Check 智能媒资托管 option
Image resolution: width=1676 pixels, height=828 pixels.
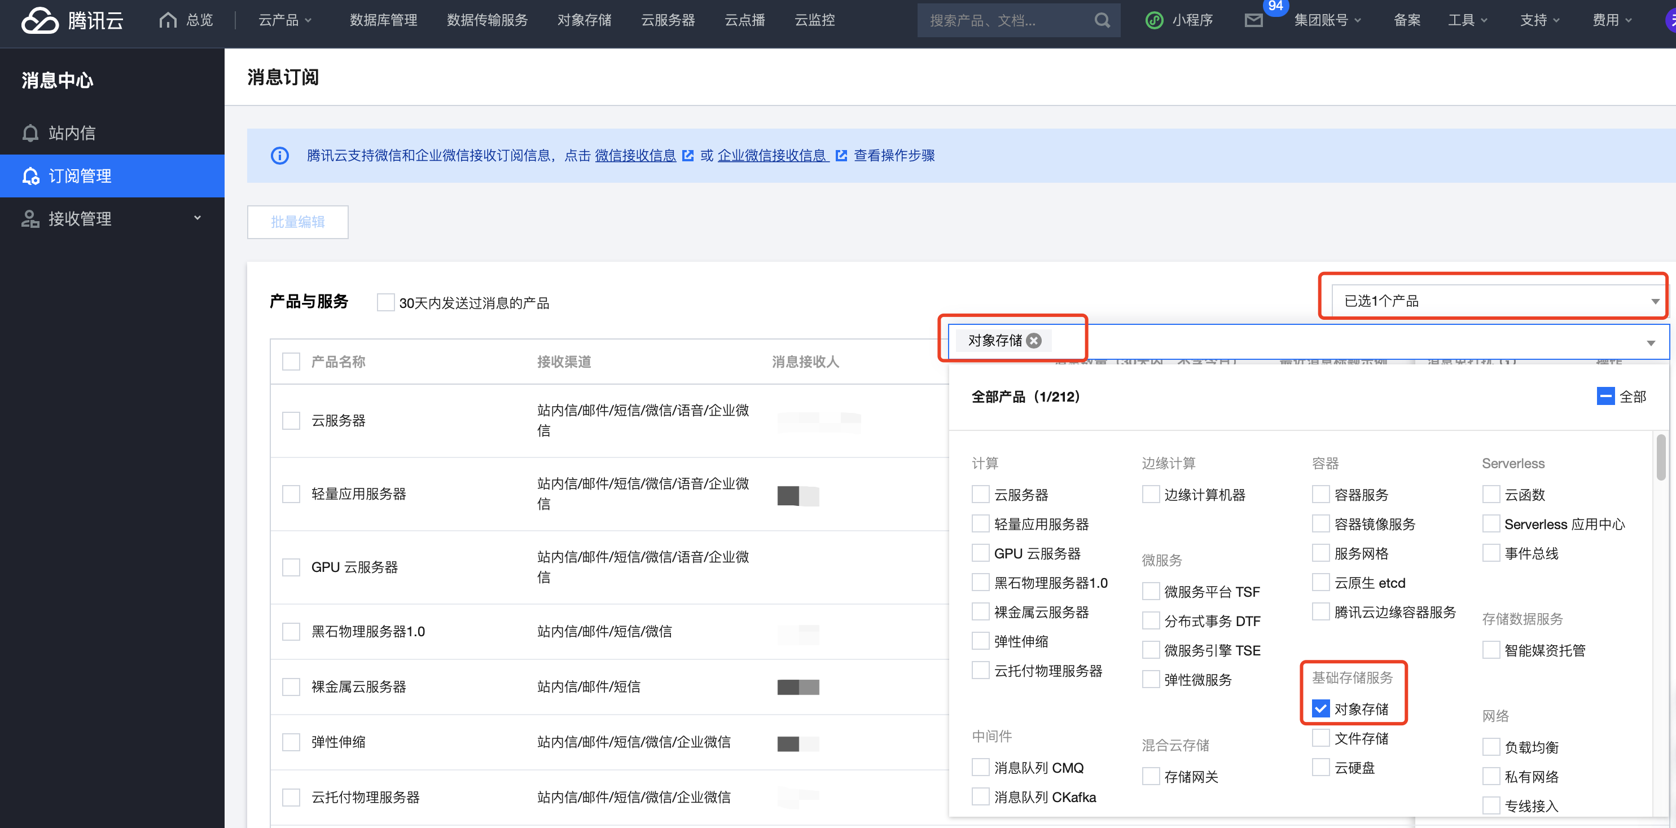point(1490,650)
